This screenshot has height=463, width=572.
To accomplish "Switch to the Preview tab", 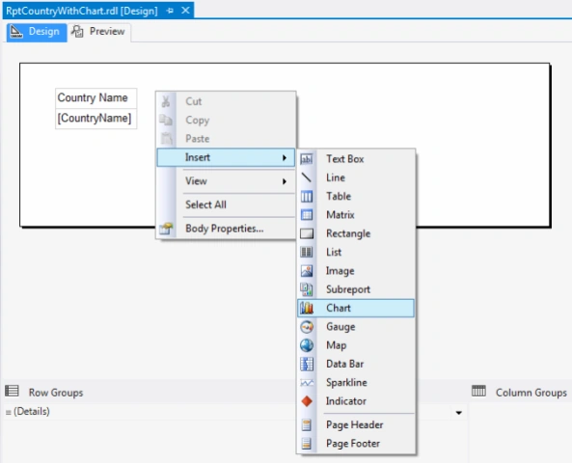I will point(99,32).
